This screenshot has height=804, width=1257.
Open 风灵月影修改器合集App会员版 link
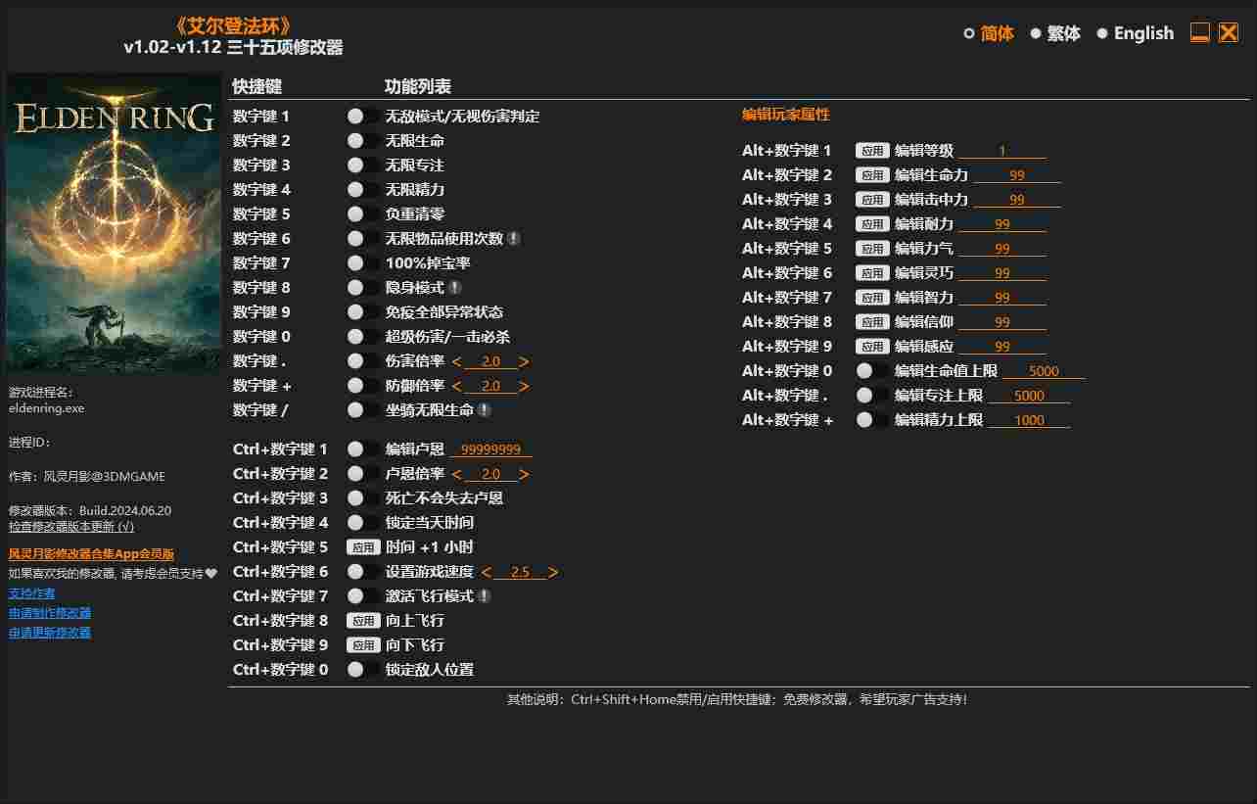coord(91,553)
